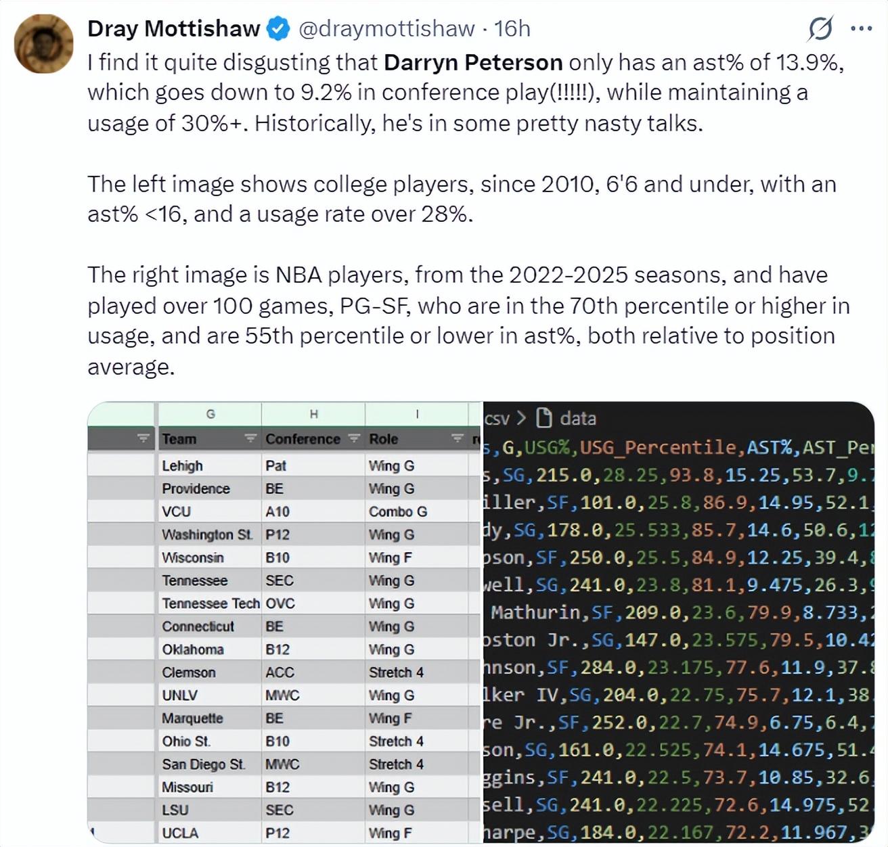Select spreadsheet column I header

coord(417,414)
